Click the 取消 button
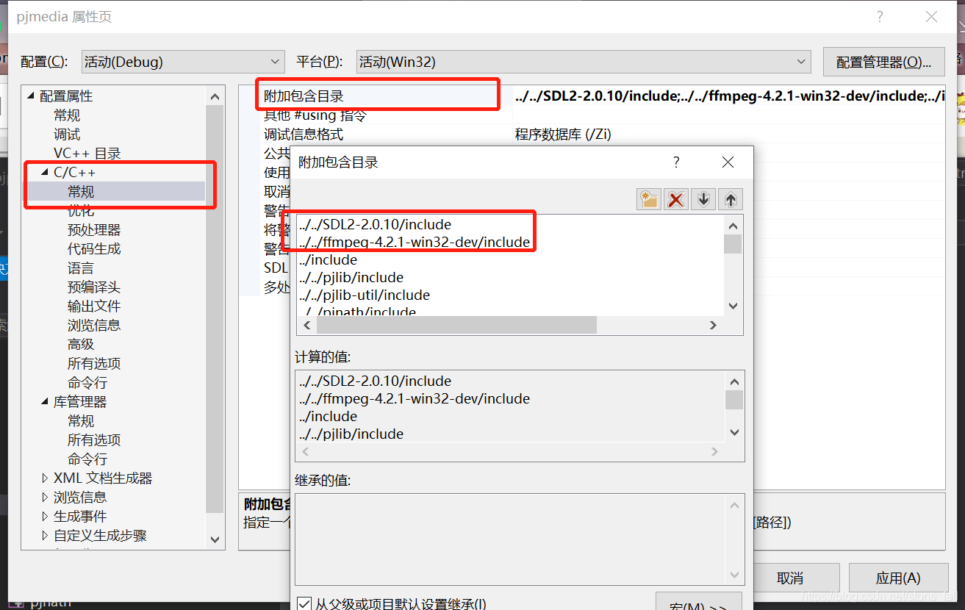Viewport: 965px width, 610px height. pos(790,578)
